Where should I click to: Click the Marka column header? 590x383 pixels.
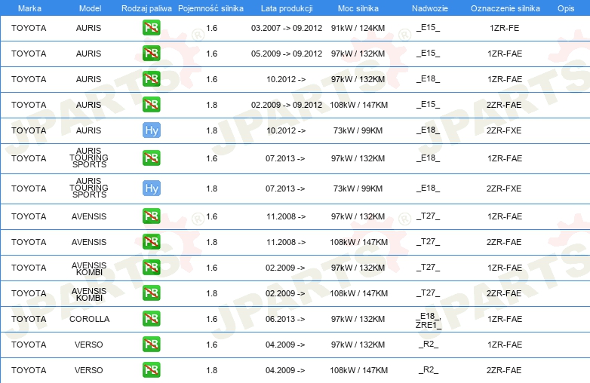[29, 8]
